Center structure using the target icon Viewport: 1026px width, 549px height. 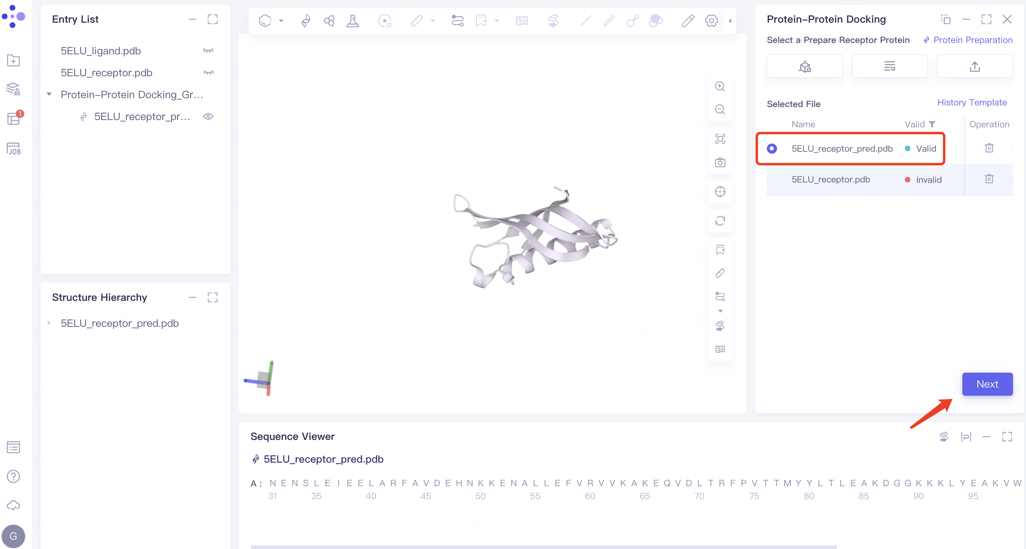click(x=720, y=192)
